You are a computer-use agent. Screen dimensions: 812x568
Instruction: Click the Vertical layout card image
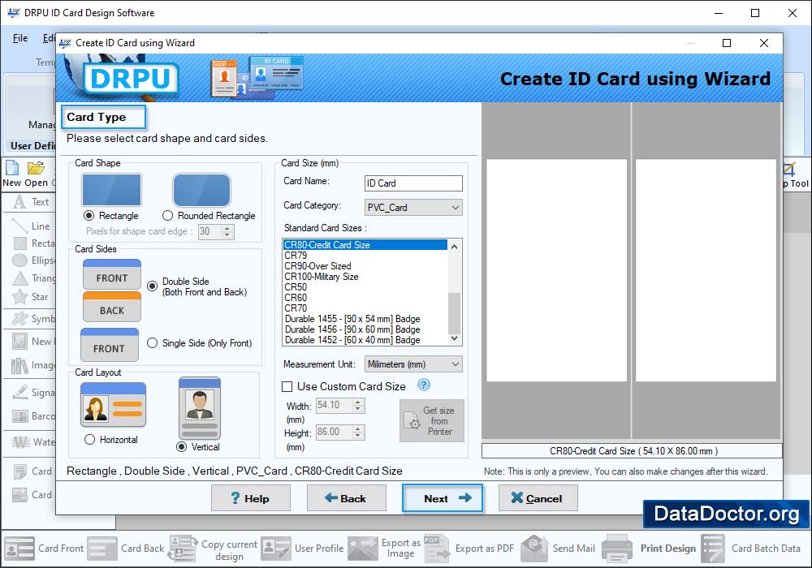200,408
